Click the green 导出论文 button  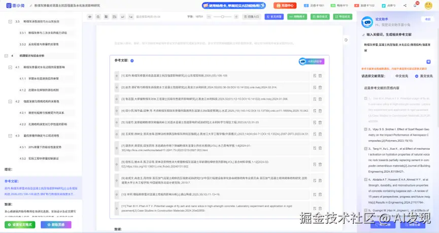(343, 17)
